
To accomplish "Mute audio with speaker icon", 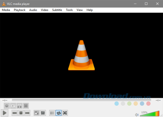I will click(x=137, y=115).
